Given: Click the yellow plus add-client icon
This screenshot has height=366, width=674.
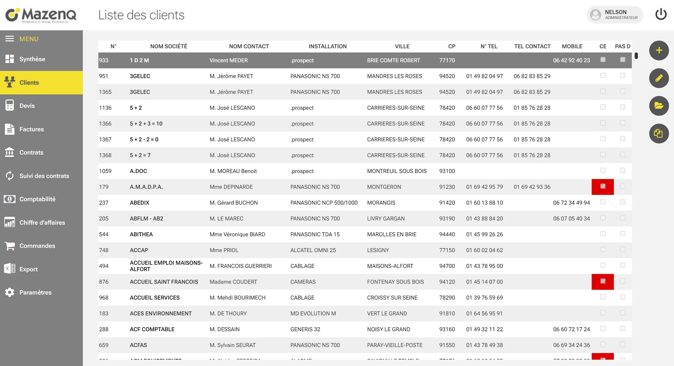Looking at the screenshot, I should point(659,50).
